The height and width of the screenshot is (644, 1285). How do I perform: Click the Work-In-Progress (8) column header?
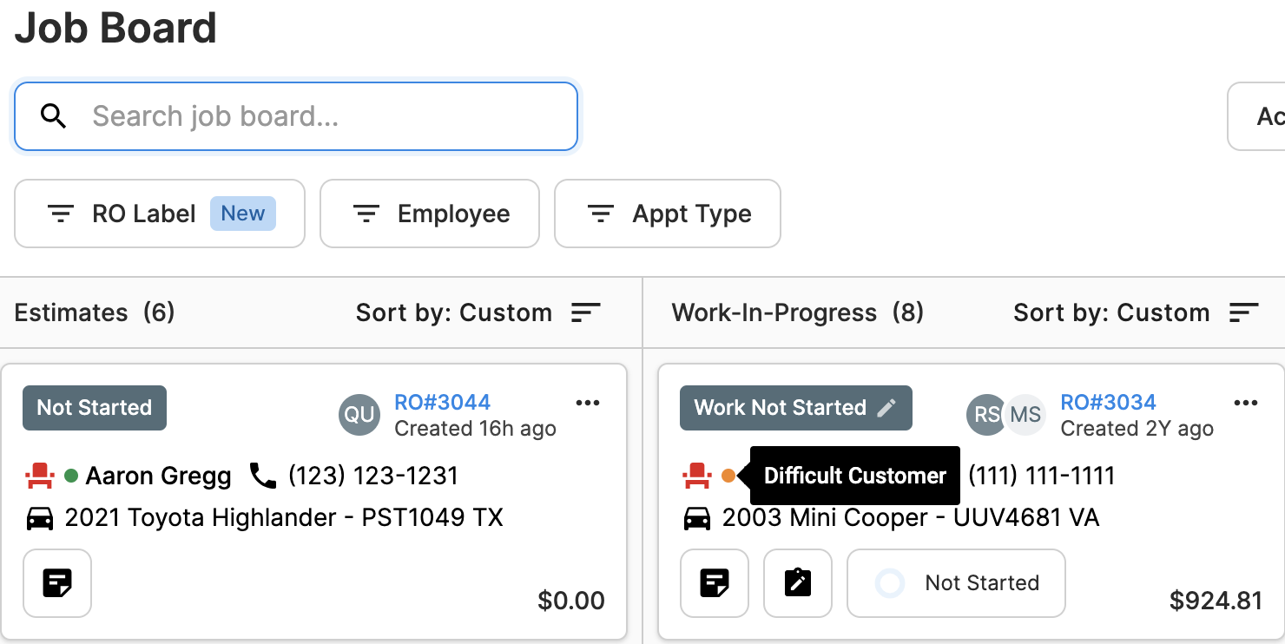(x=798, y=312)
